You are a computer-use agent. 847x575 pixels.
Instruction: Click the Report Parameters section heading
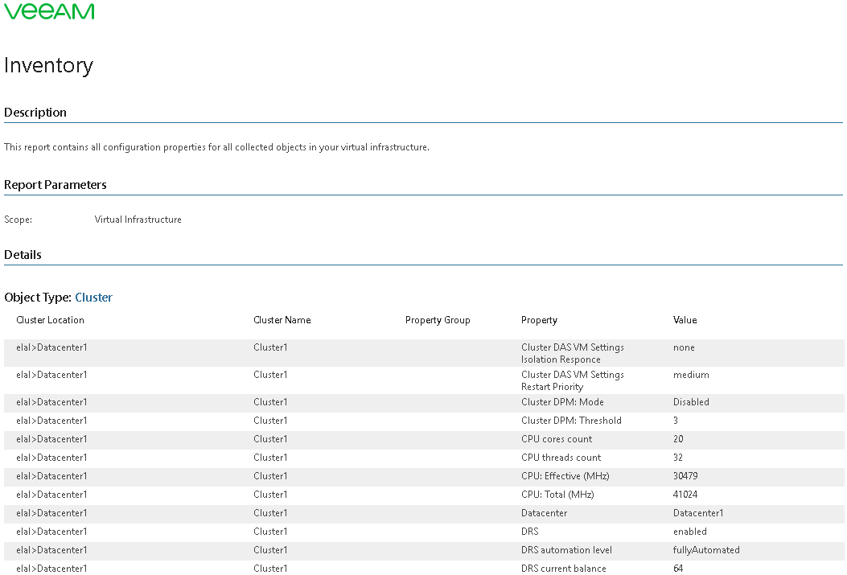pyautogui.click(x=56, y=185)
